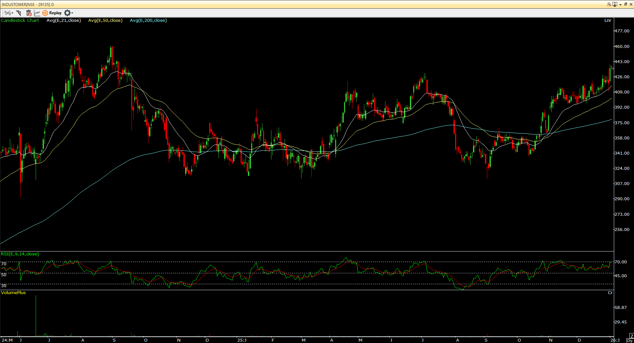Image resolution: width=634 pixels, height=343 pixels.
Task: Click the search magnifier icon on title bar
Action: (x=609, y=4)
